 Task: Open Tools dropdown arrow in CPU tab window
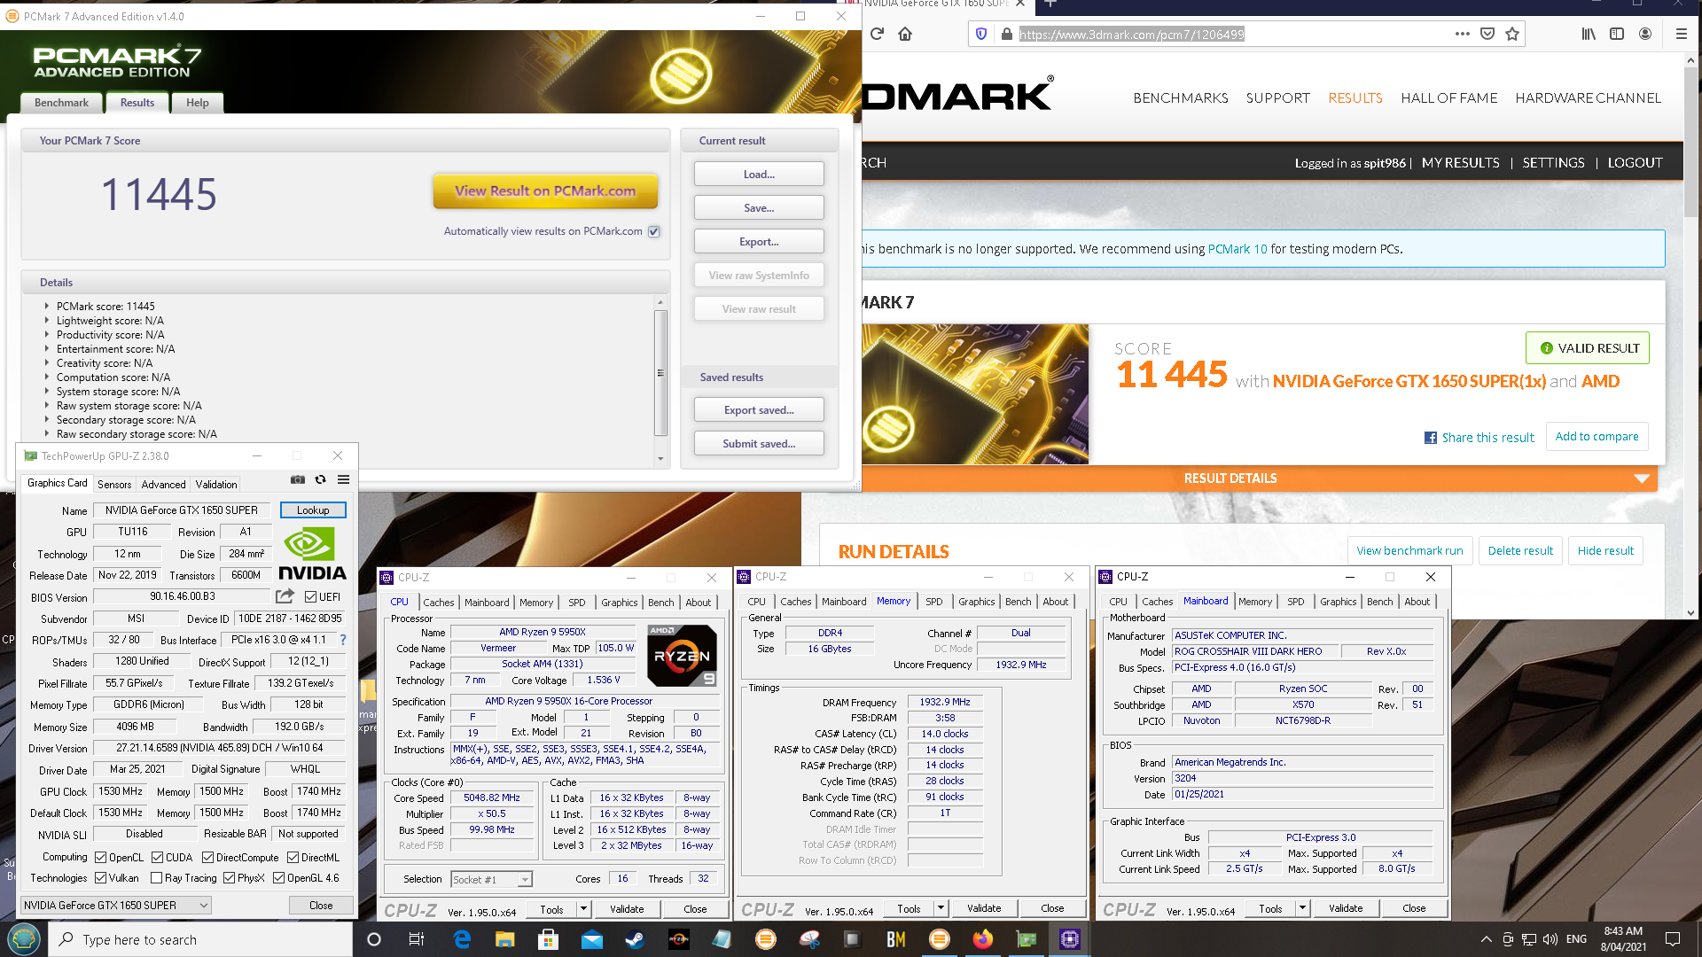click(583, 909)
